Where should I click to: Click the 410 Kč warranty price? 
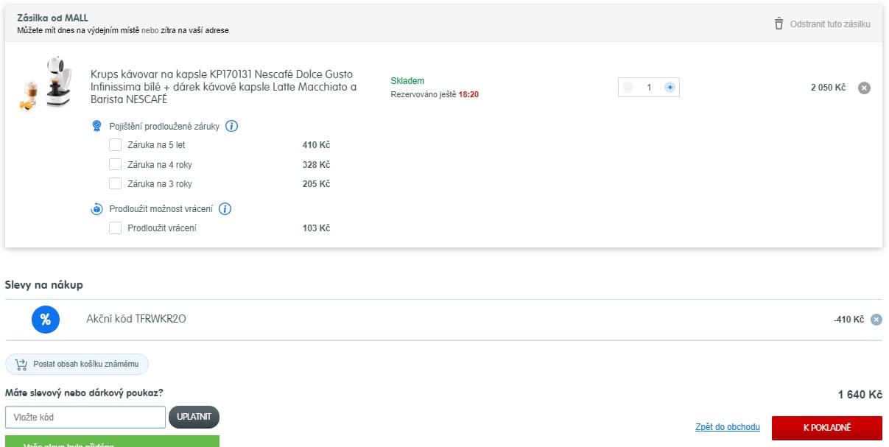(316, 145)
